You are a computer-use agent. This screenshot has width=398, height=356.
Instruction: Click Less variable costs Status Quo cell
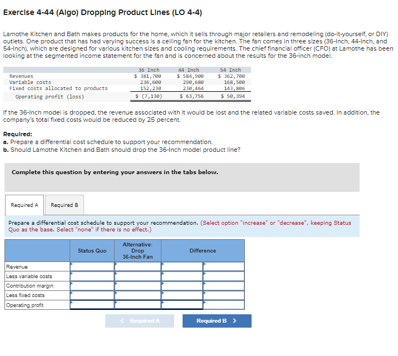point(92,276)
